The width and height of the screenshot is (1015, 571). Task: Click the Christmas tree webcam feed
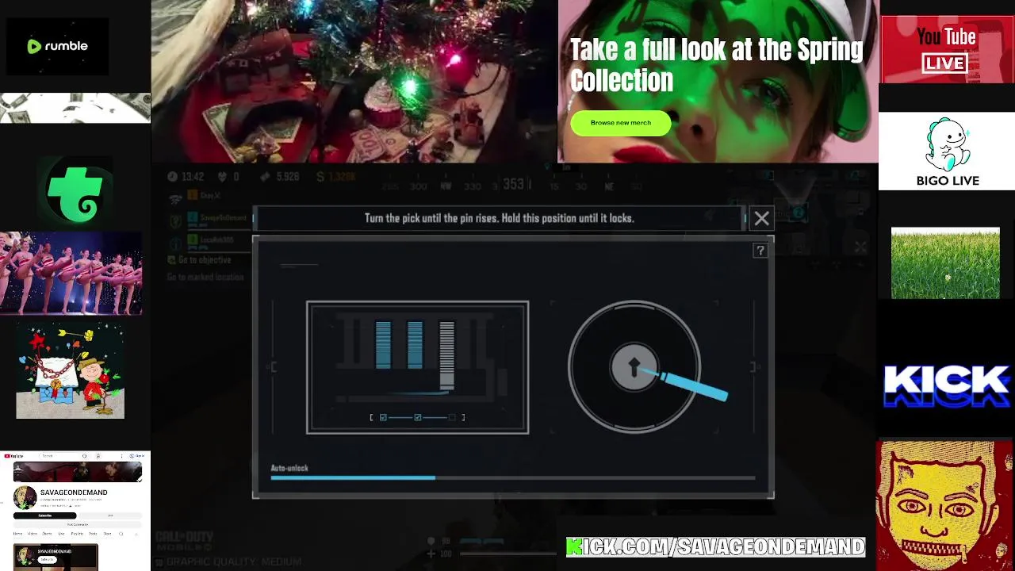(x=354, y=81)
